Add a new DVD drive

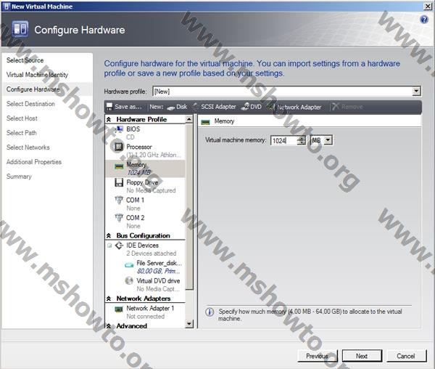pyautogui.click(x=252, y=107)
